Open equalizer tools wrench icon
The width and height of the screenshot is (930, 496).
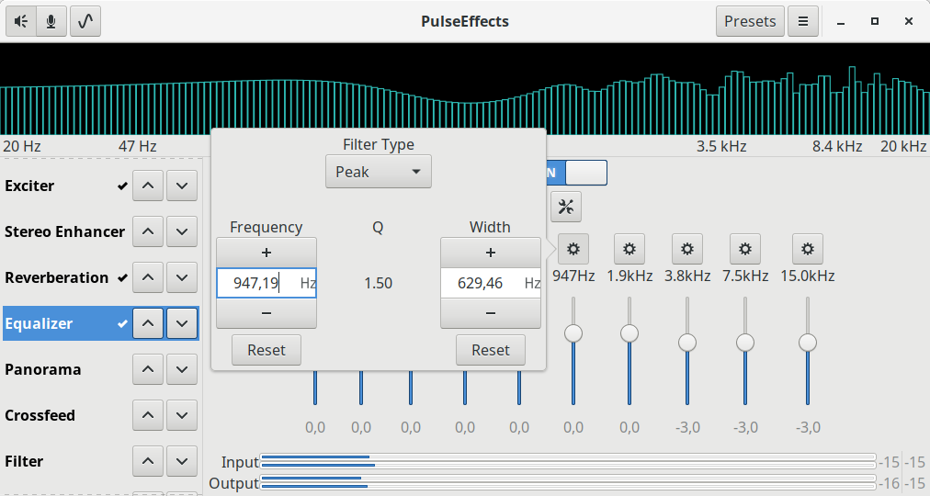566,207
